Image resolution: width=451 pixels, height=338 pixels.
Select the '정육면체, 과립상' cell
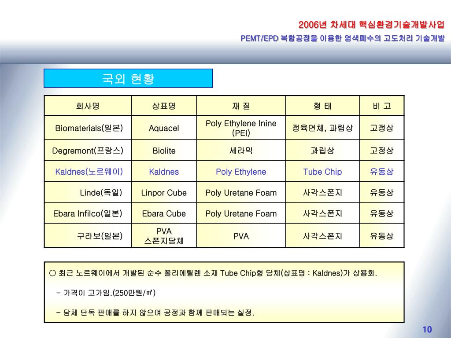point(322,128)
